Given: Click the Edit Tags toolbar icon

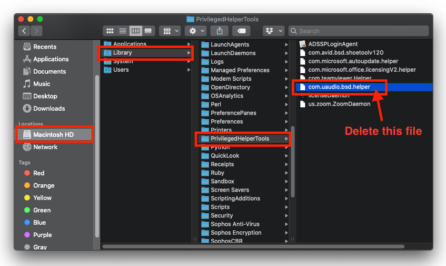Looking at the screenshot, I should click(242, 31).
